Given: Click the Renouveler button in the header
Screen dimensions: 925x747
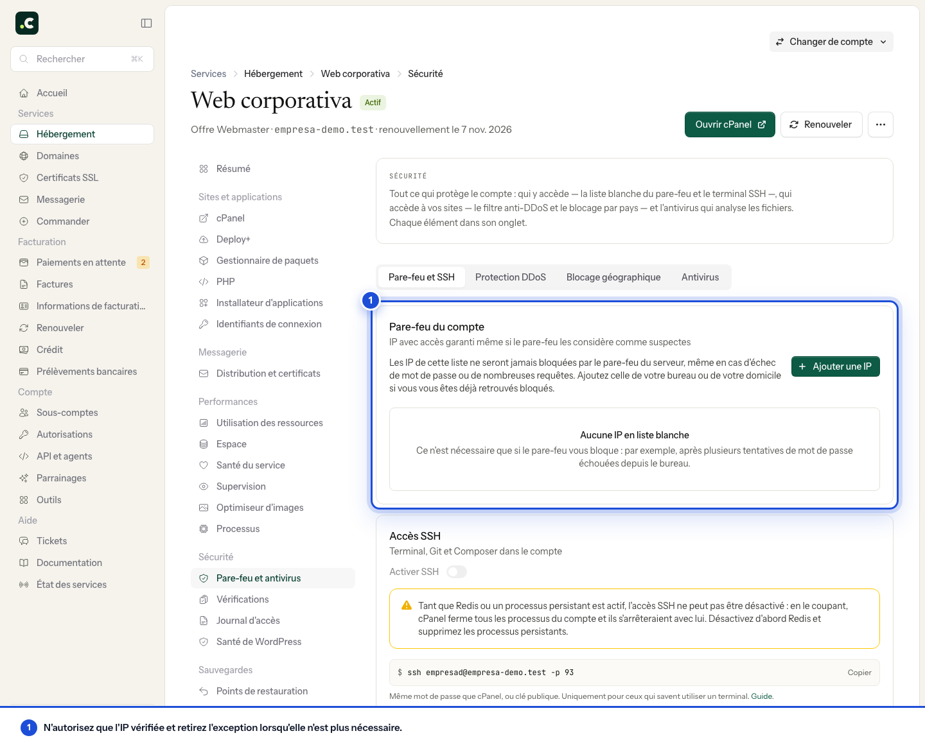Looking at the screenshot, I should (821, 125).
